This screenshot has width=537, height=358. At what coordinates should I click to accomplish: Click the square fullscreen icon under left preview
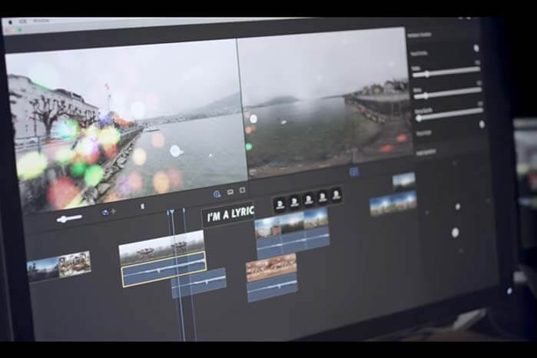click(x=243, y=190)
